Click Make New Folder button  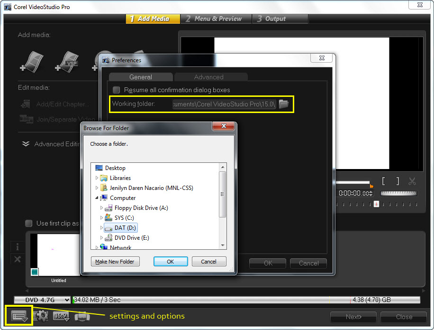point(115,262)
